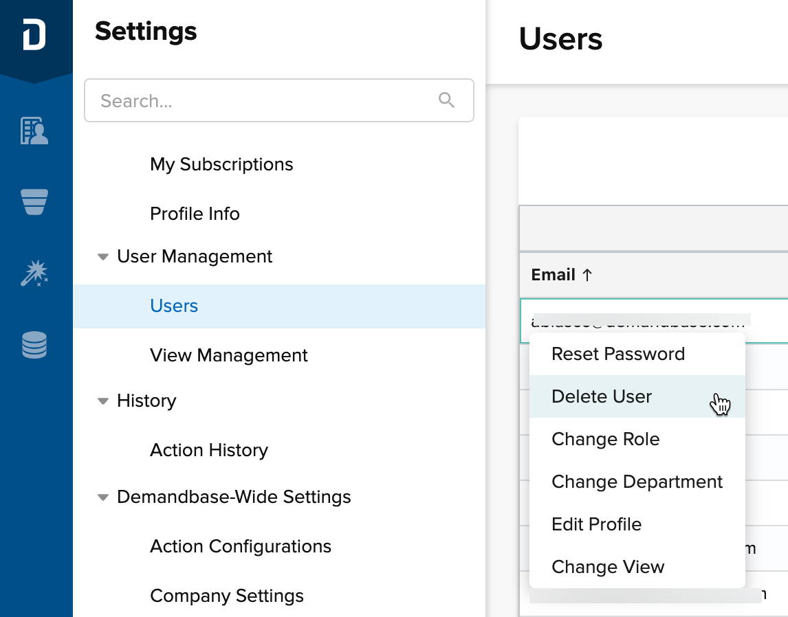Image resolution: width=788 pixels, height=617 pixels.
Task: Click the Email column sort arrow
Action: pyautogui.click(x=587, y=275)
